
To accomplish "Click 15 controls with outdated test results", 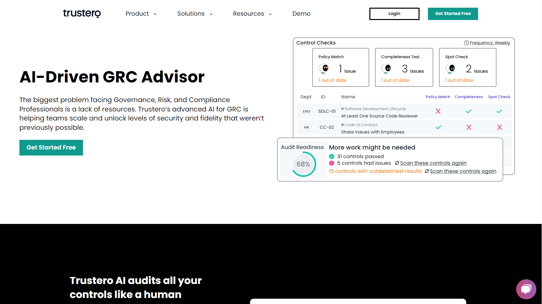I will point(375,171).
